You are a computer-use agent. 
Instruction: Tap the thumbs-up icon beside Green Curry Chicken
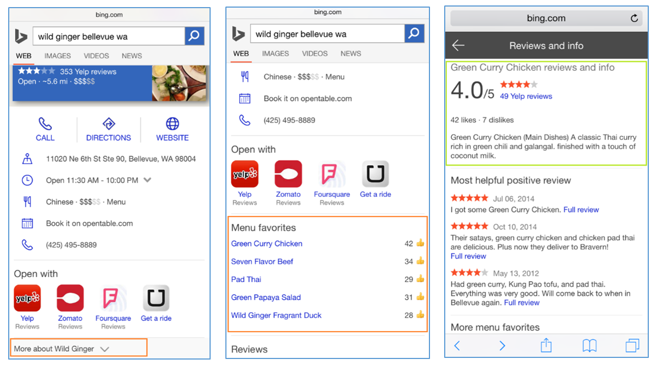[x=420, y=244]
